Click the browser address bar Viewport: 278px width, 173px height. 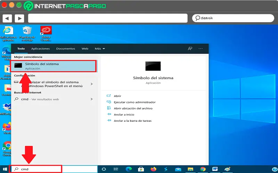108,18
